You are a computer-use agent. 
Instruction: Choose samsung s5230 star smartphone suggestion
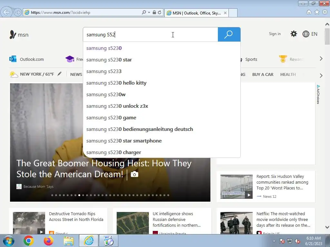click(x=162, y=141)
